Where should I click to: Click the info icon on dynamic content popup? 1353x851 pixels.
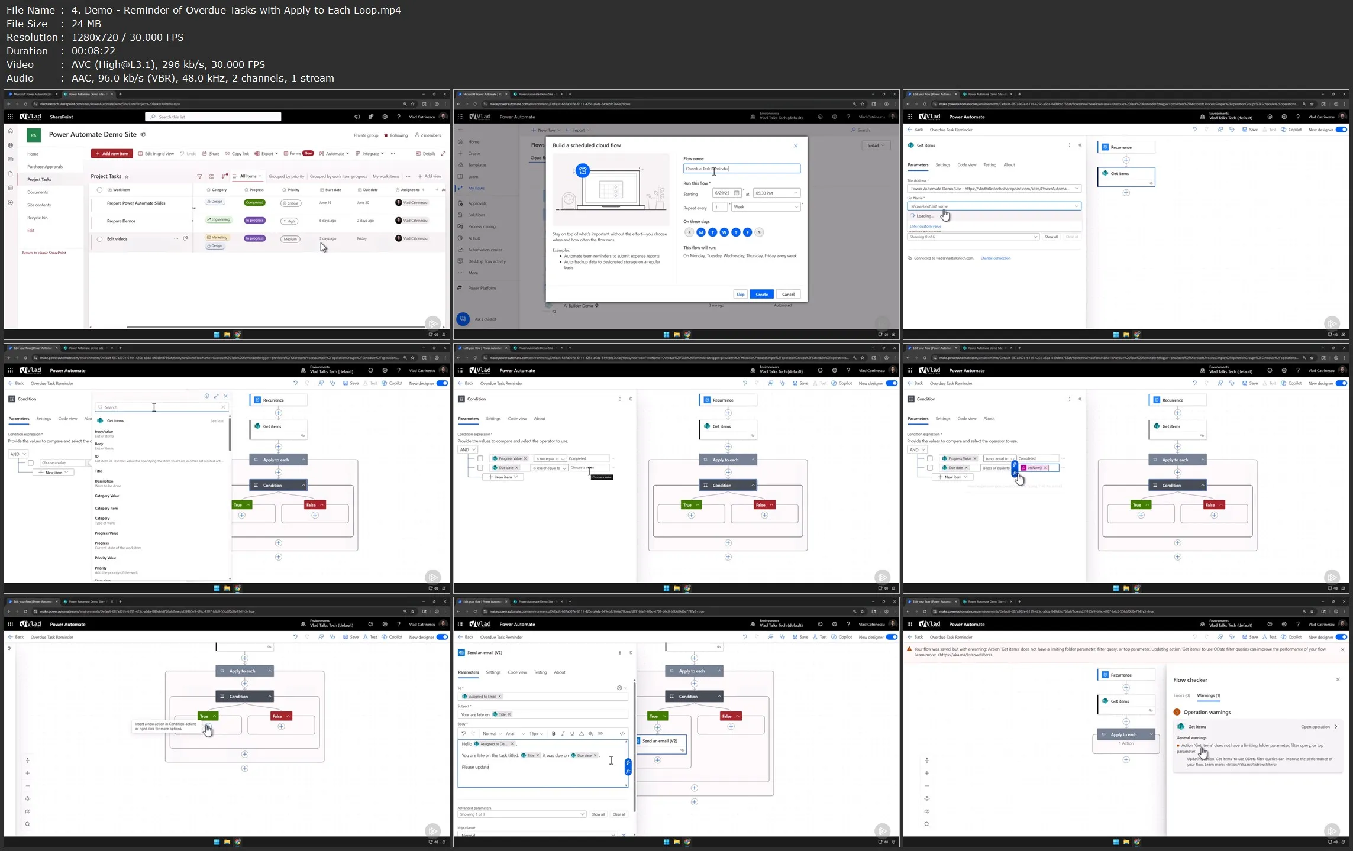[206, 396]
